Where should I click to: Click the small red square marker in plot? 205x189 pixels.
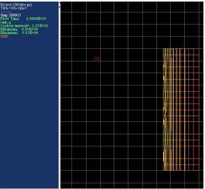point(97,59)
